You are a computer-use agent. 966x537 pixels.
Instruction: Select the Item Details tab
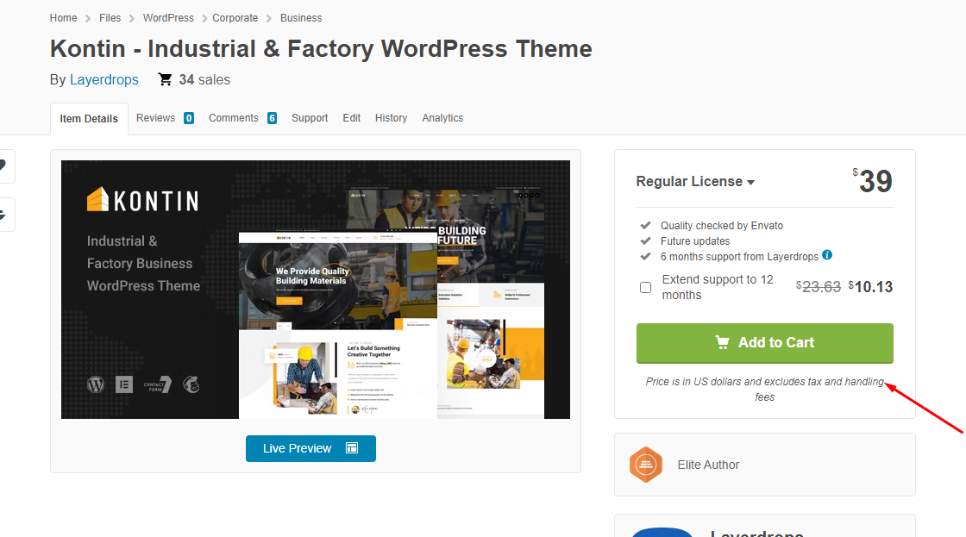click(x=89, y=119)
